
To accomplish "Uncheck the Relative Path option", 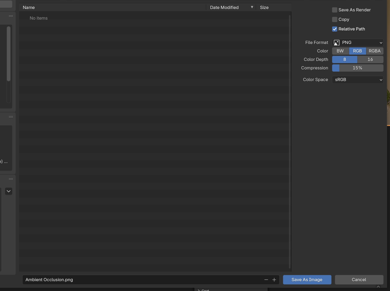I will [x=335, y=29].
